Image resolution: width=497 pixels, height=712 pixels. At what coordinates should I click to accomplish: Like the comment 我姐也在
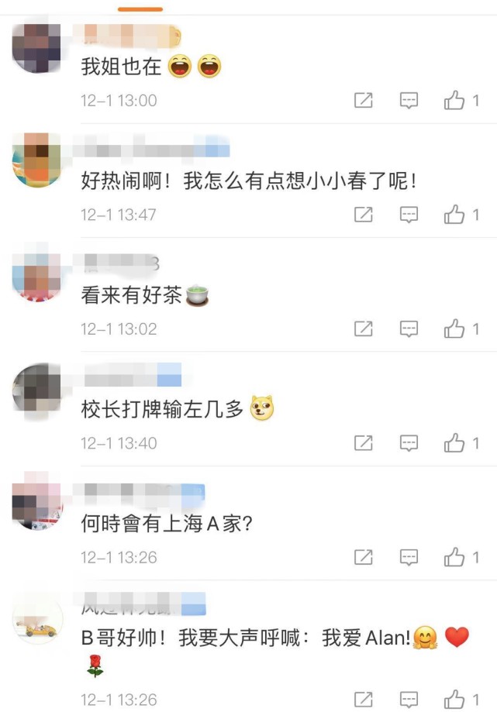coord(454,101)
